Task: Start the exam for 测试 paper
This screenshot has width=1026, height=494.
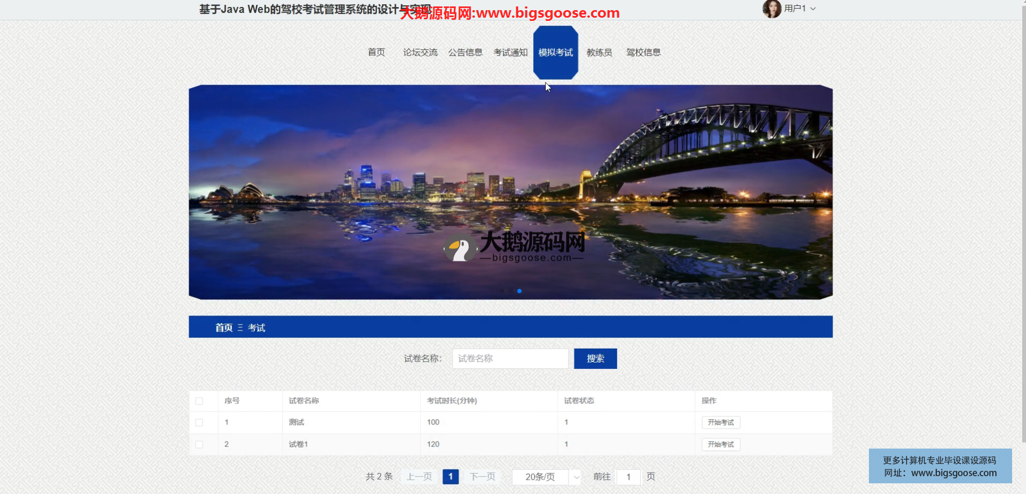Action: [720, 422]
